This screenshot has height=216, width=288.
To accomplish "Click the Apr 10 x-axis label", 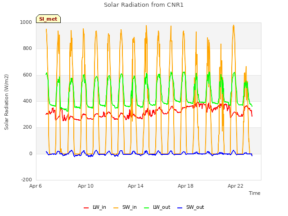I will (x=85, y=186).
